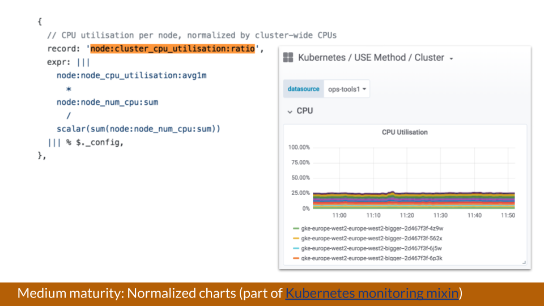Click the stacked CPU graph near 11:20

(407, 200)
